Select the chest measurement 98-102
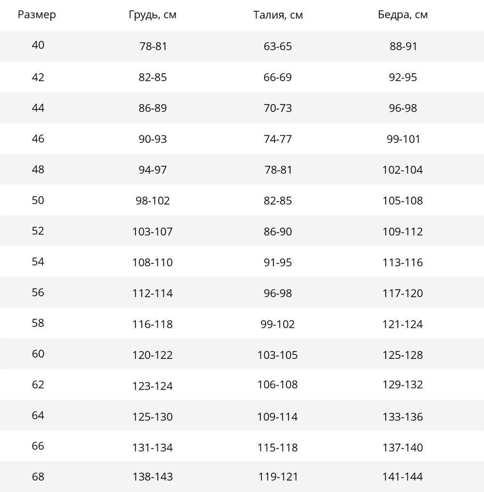This screenshot has width=484, height=492. pos(152,201)
